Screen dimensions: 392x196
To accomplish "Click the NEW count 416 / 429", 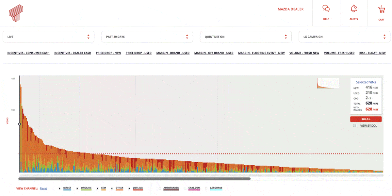I will click(x=372, y=88).
